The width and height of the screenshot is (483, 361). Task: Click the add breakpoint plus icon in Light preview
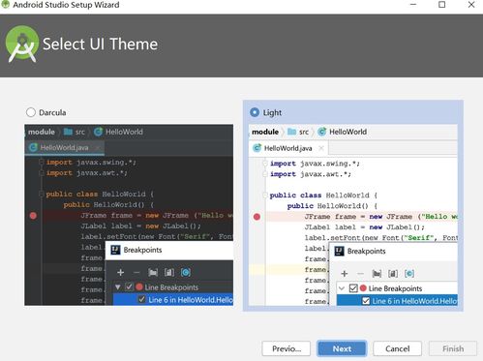tap(345, 274)
